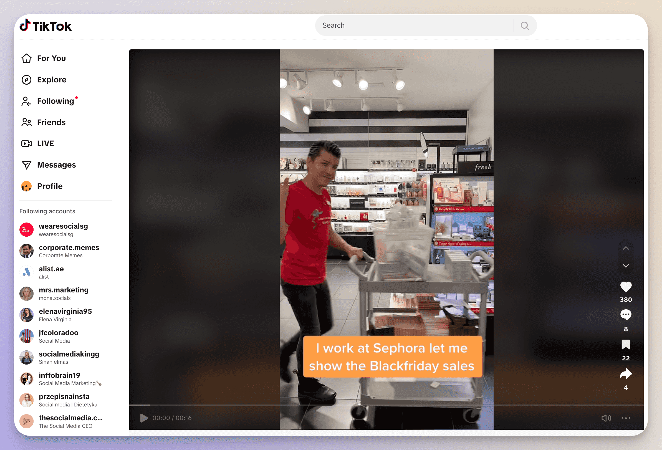Screen dimensions: 662x450
Task: Click the "mona.socials" subtitle
Action: point(55,298)
